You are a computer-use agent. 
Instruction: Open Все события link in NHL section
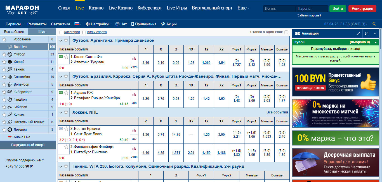tap(277, 112)
